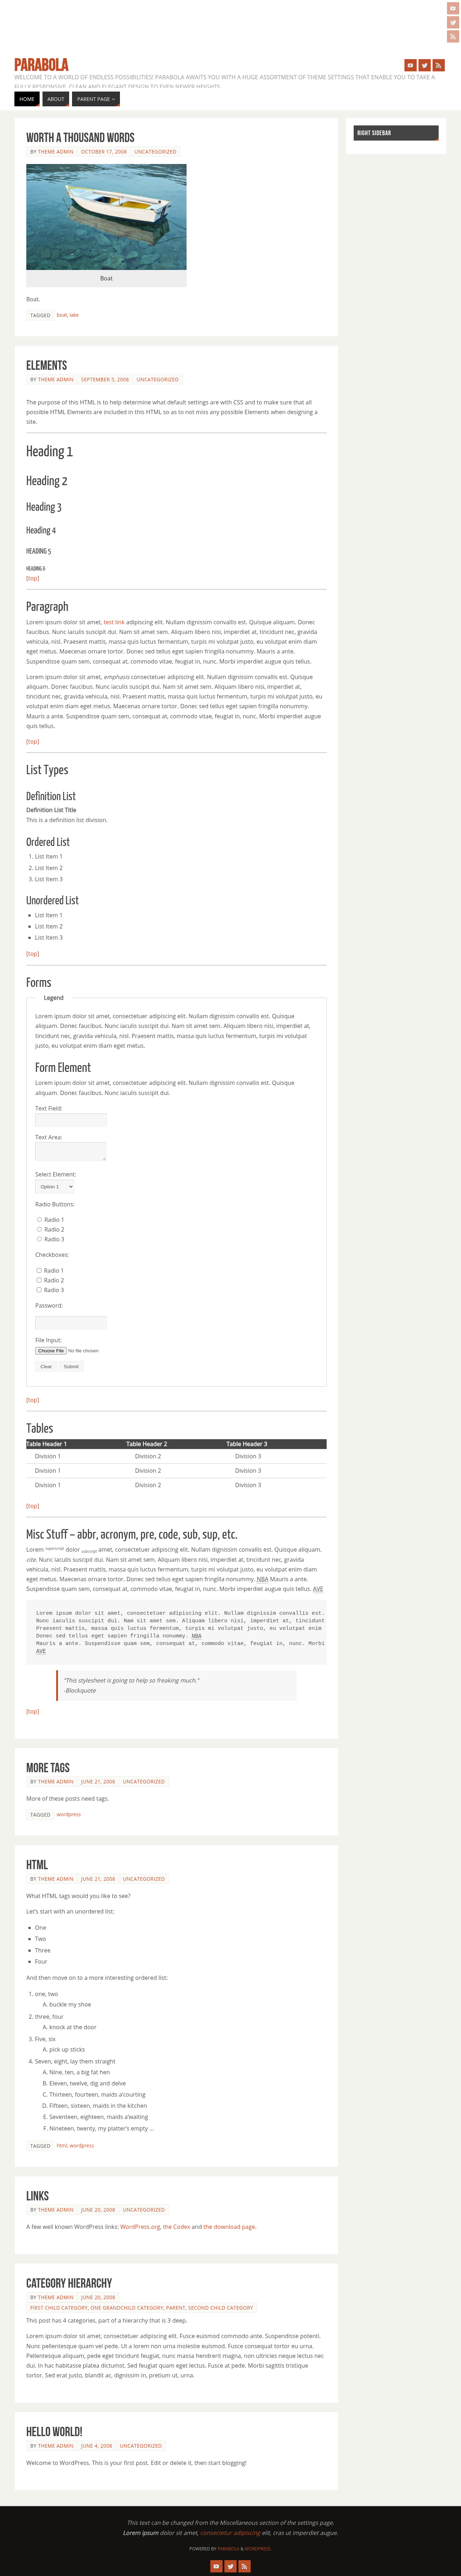Click into the Text Field input
This screenshot has width=461, height=2576.
[x=71, y=1120]
